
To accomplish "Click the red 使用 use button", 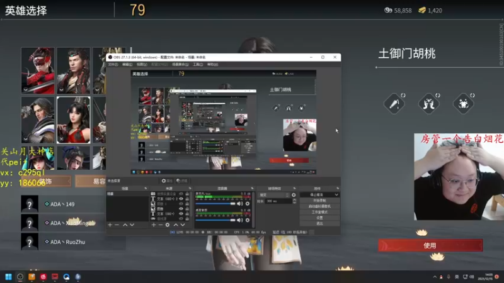I will [x=430, y=245].
